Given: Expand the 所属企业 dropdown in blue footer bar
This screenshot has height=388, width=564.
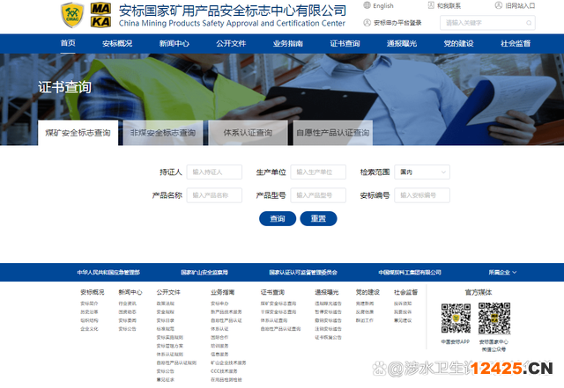Looking at the screenshot, I should (x=502, y=273).
